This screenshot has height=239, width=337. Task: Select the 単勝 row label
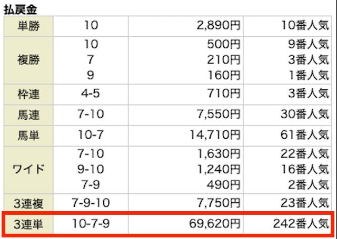coord(28,26)
